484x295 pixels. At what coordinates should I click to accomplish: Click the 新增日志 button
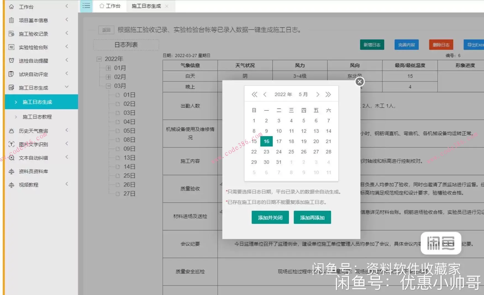click(x=372, y=44)
